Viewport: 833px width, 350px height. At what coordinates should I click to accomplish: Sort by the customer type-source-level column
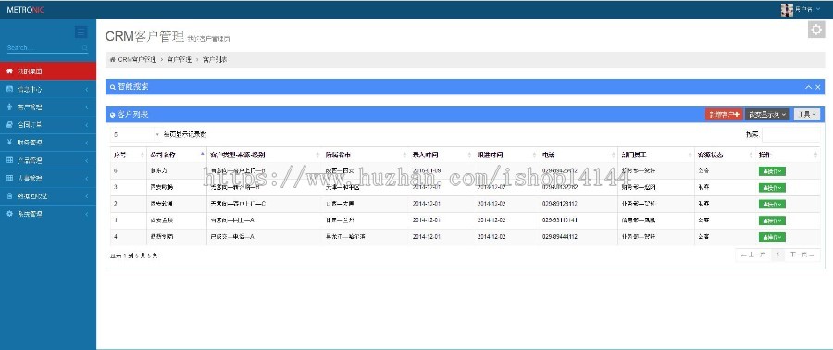point(264,155)
